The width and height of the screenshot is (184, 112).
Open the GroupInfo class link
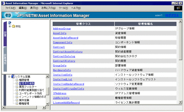pos(60,65)
